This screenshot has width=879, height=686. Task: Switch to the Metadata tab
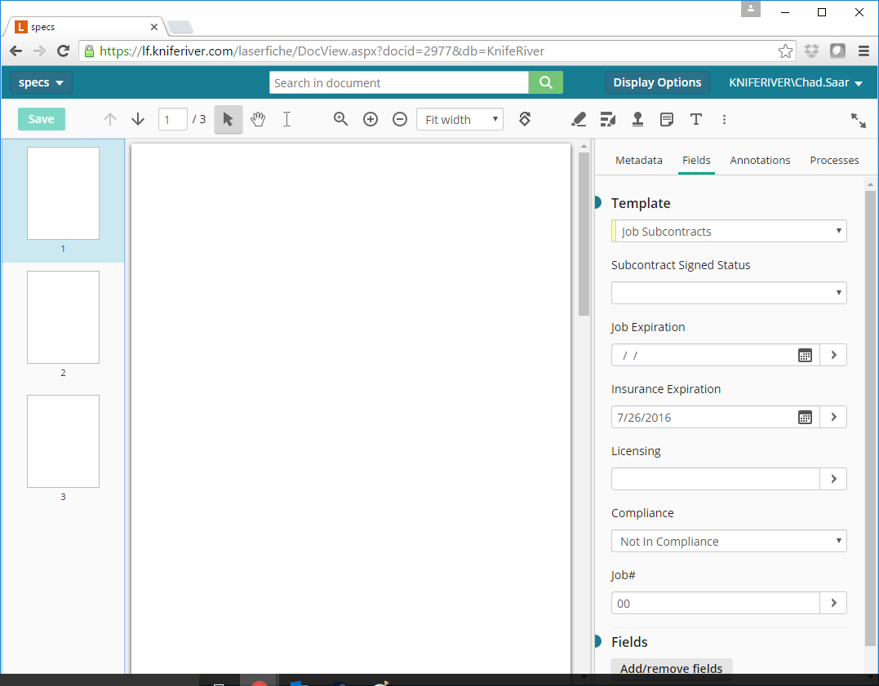tap(638, 161)
